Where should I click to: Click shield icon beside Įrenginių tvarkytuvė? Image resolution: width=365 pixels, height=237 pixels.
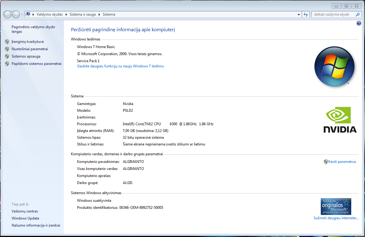[x=7, y=42]
